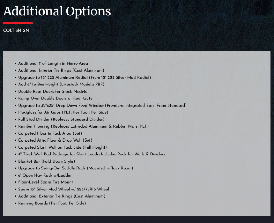Click the Additional 1' of Length in Horse Area item
The image size is (274, 223).
[x=53, y=63]
